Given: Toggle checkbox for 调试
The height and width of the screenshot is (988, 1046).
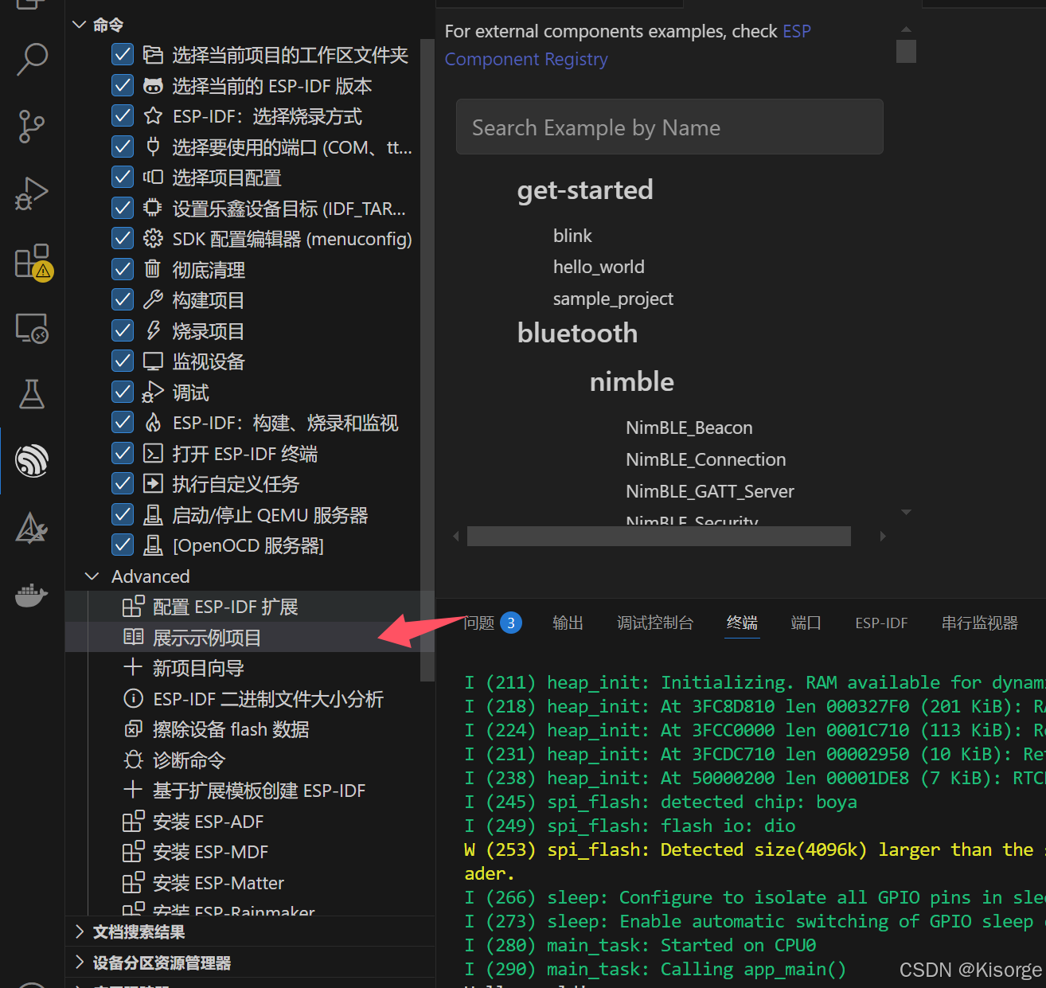Looking at the screenshot, I should tap(123, 392).
